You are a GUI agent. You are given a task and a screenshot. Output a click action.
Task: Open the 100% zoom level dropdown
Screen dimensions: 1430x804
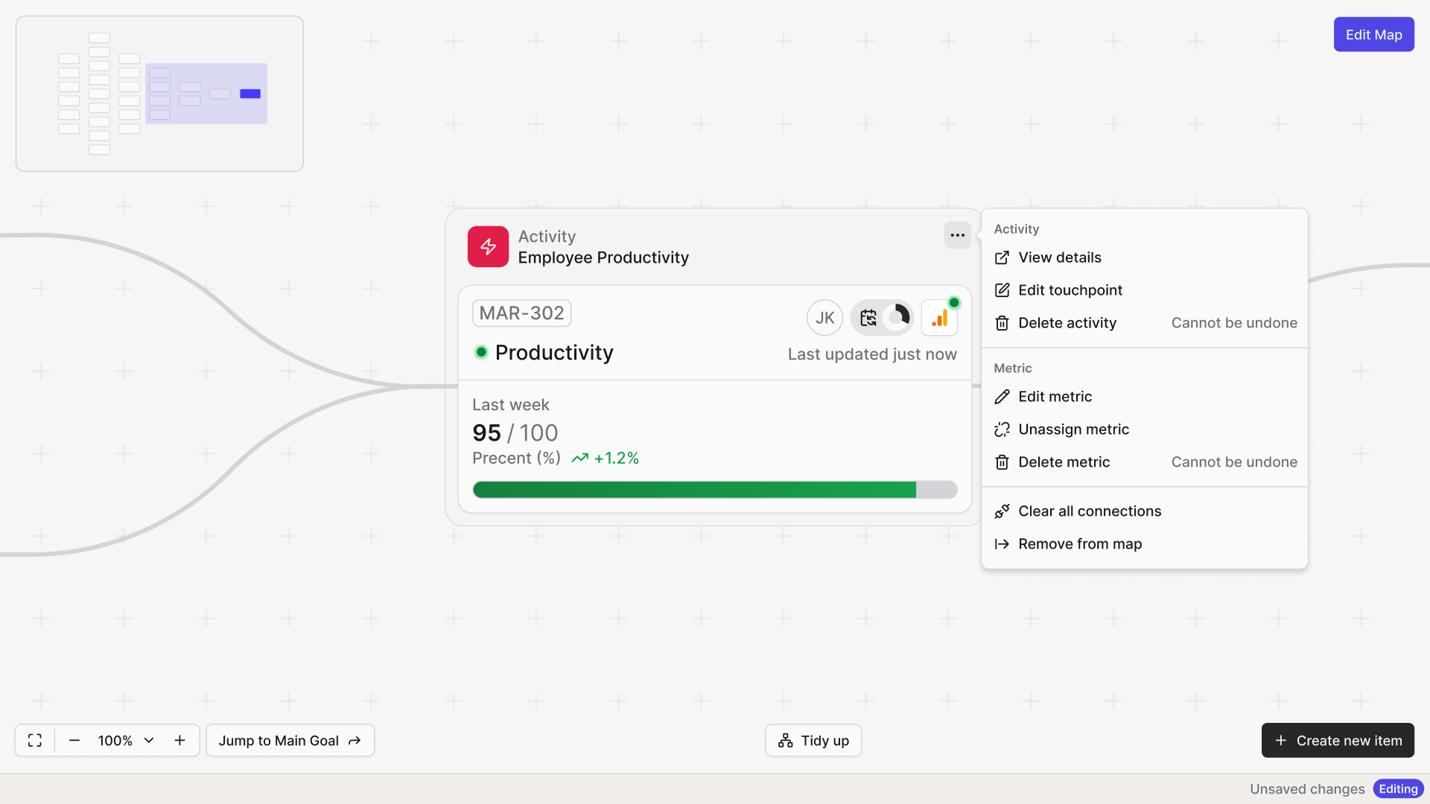click(x=126, y=740)
